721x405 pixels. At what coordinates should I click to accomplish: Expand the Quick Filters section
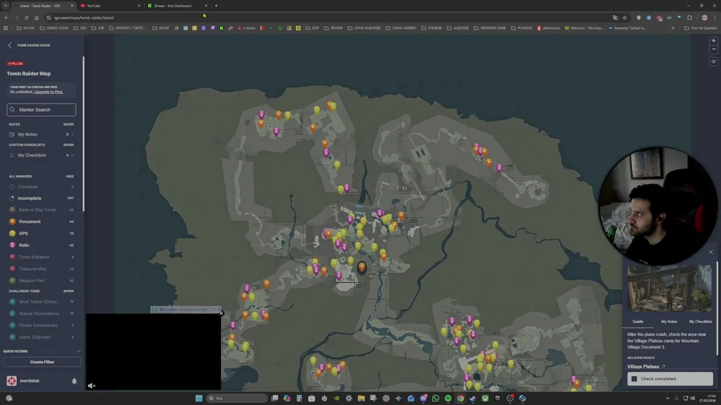(42, 351)
